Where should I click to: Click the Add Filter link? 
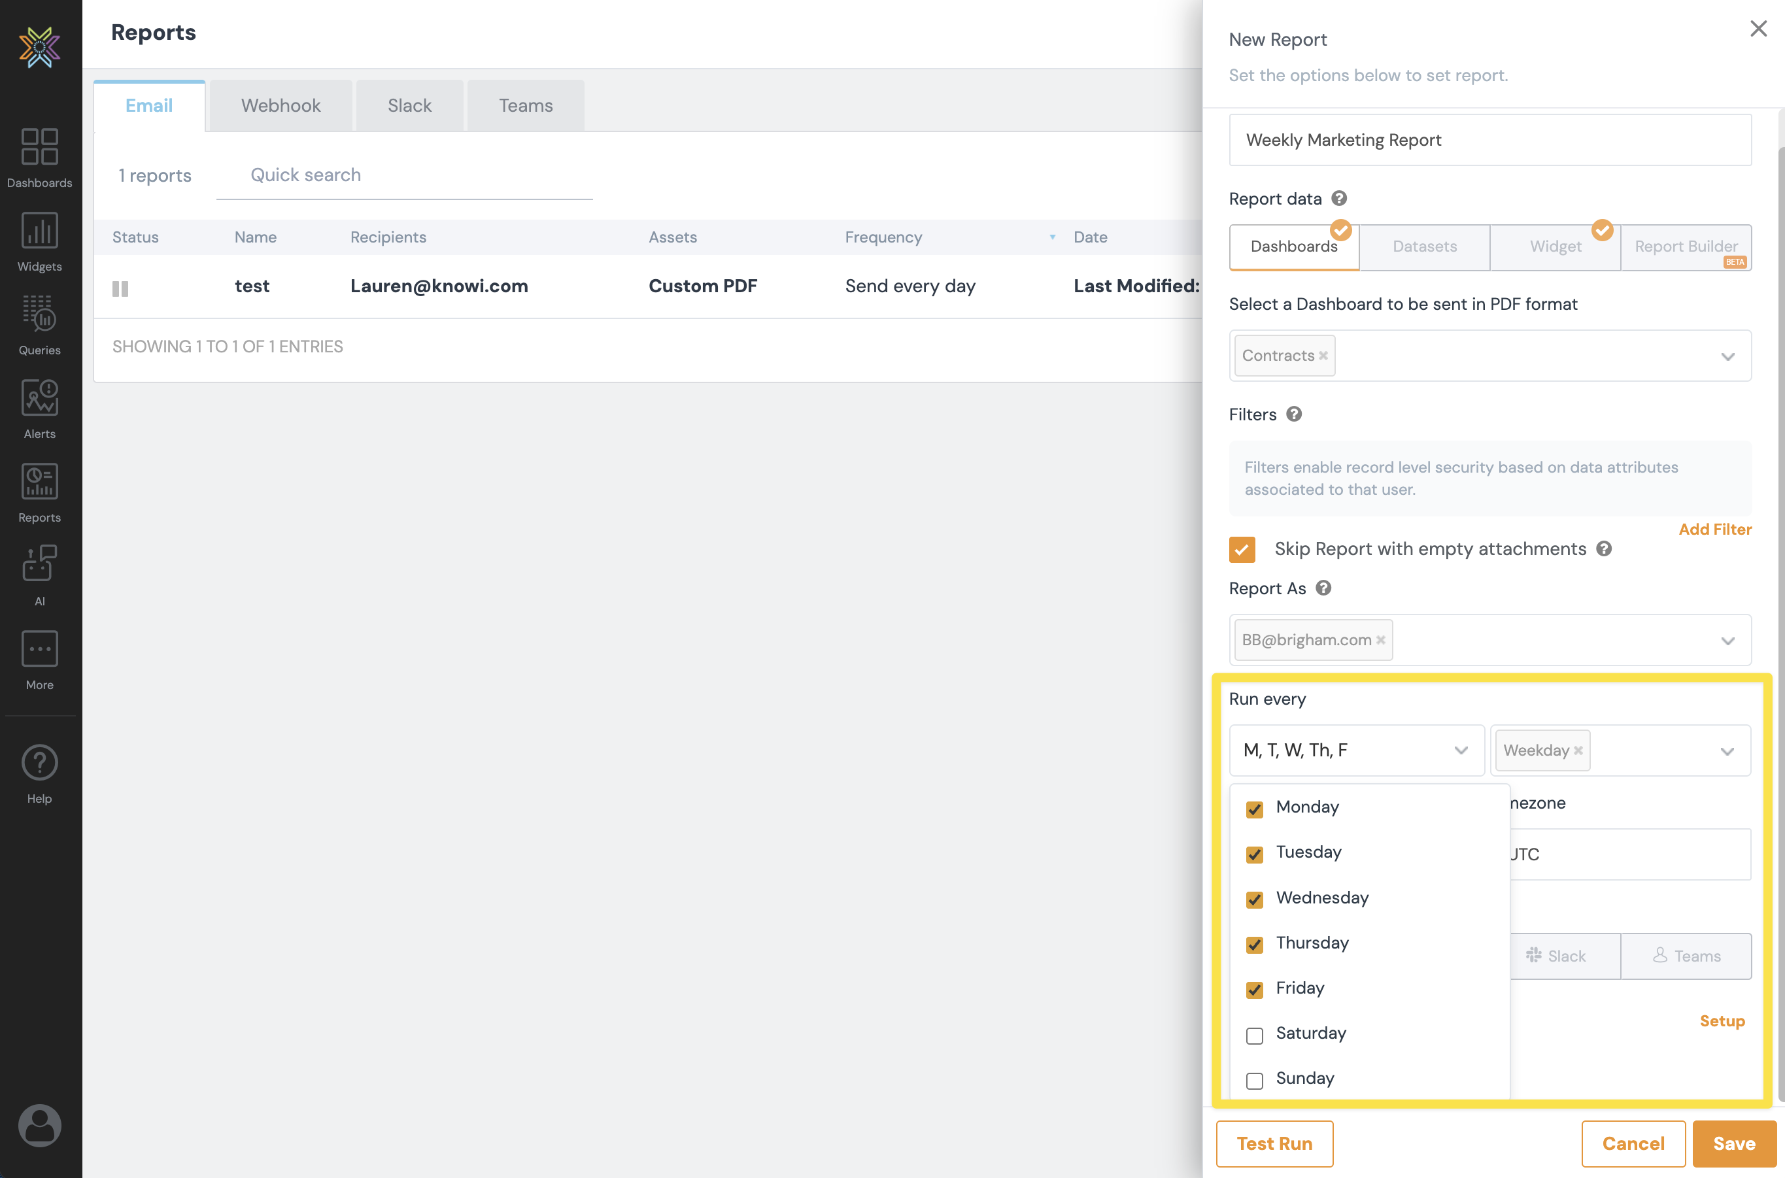coord(1714,529)
